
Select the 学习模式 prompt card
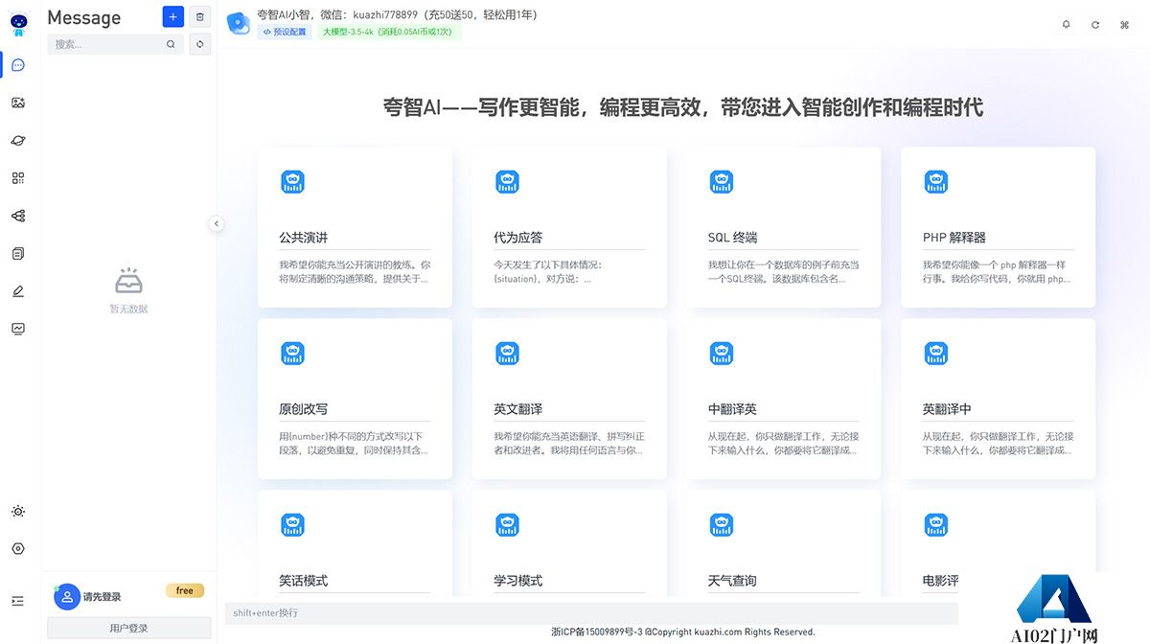click(569, 544)
